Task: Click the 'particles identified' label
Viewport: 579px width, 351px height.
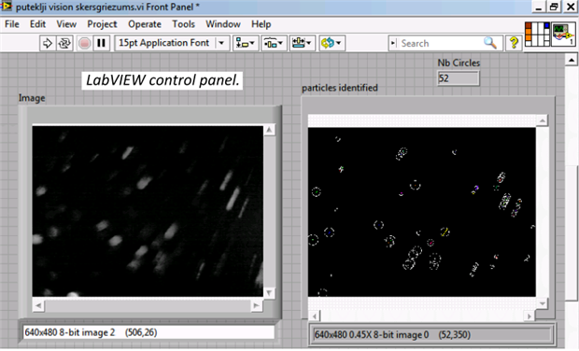Action: (340, 88)
